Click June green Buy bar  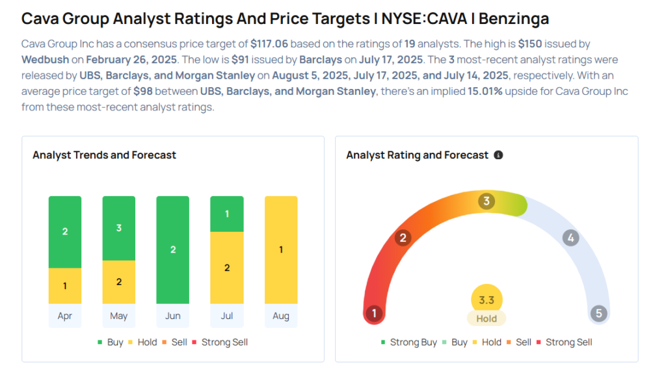(x=172, y=250)
